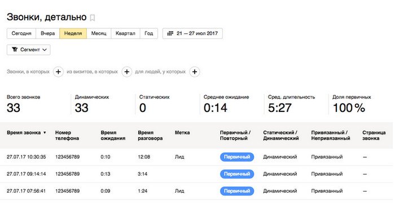395x213 pixels.
Task: Click Первичный badge in 10:30:35 row
Action: pyautogui.click(x=237, y=157)
